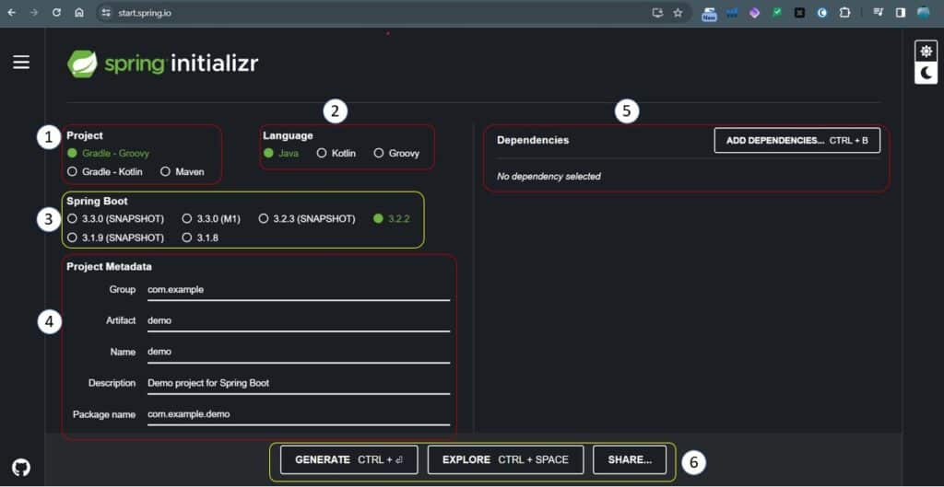Select Spring Boot 3.3.0 (SNAPSHOT)
Screen dimensions: 944x487
[x=115, y=219]
